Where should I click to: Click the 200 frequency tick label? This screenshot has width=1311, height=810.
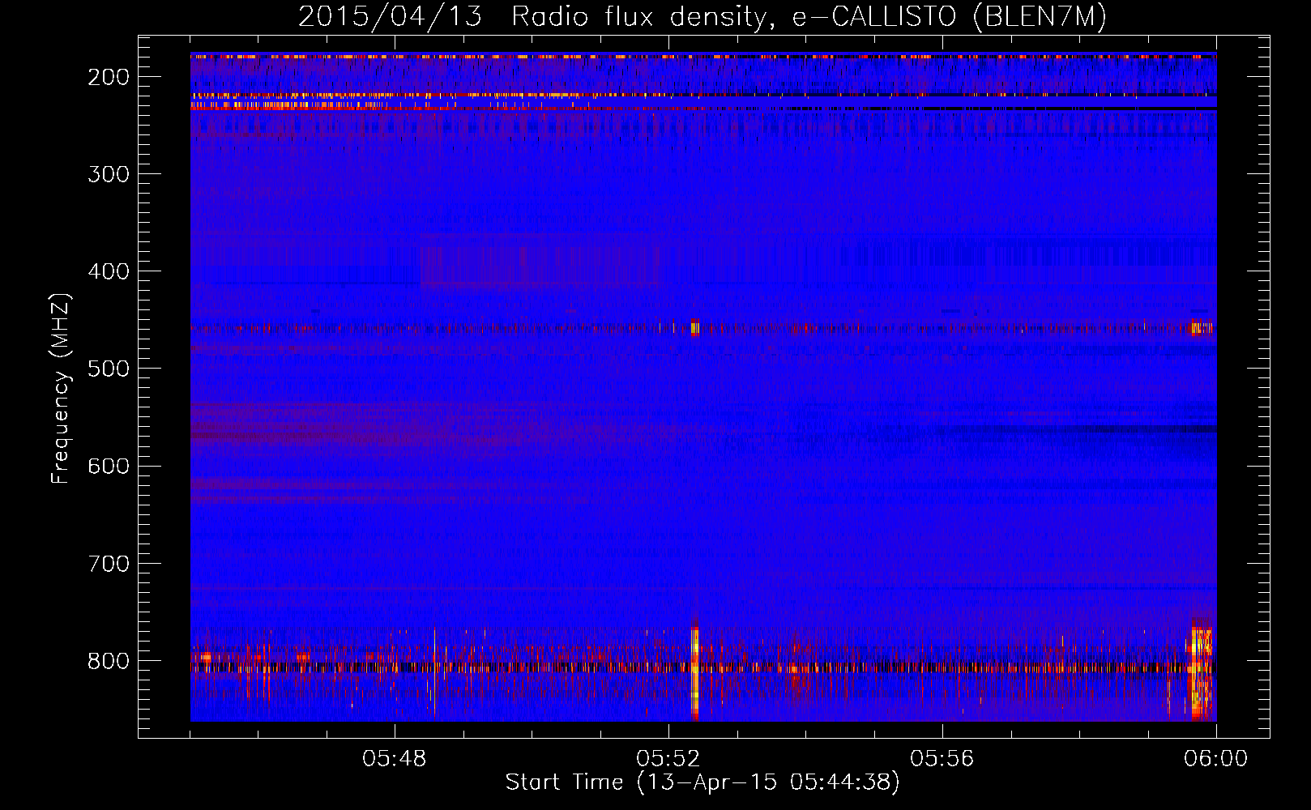[108, 77]
